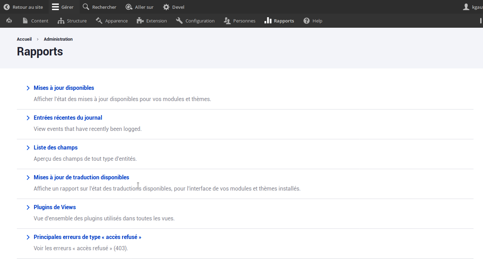Open Mises à jour de traduction disponibles

[x=81, y=177]
